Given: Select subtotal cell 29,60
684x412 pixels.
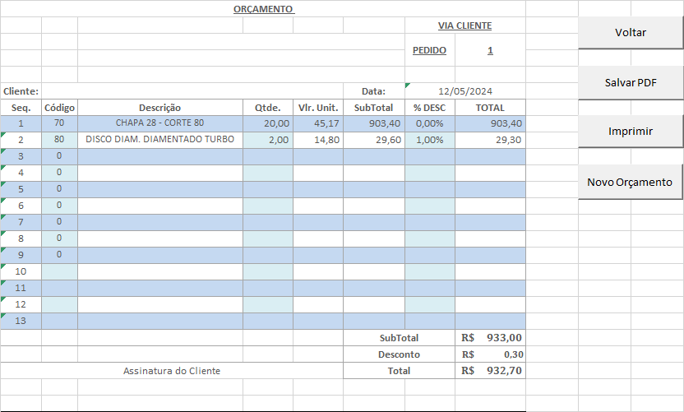Looking at the screenshot, I should click(x=374, y=140).
